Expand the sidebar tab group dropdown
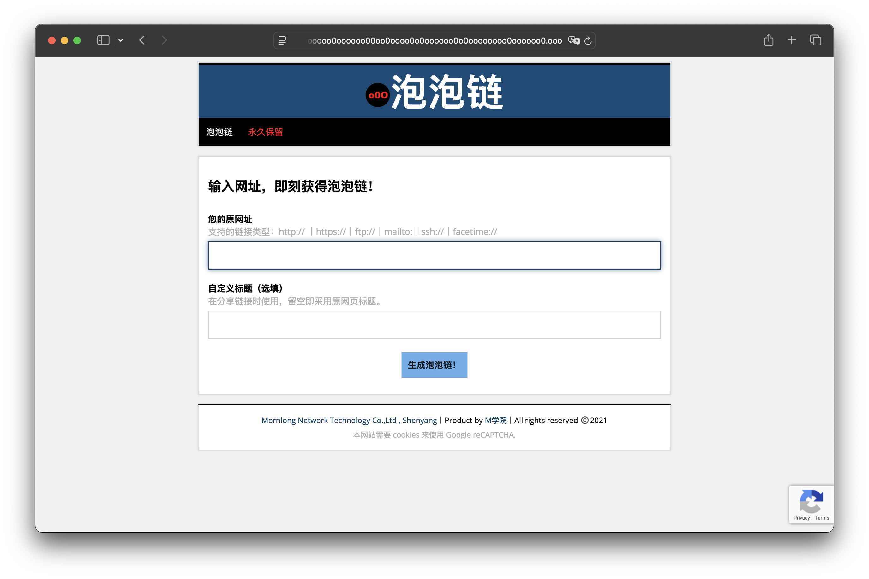 120,40
